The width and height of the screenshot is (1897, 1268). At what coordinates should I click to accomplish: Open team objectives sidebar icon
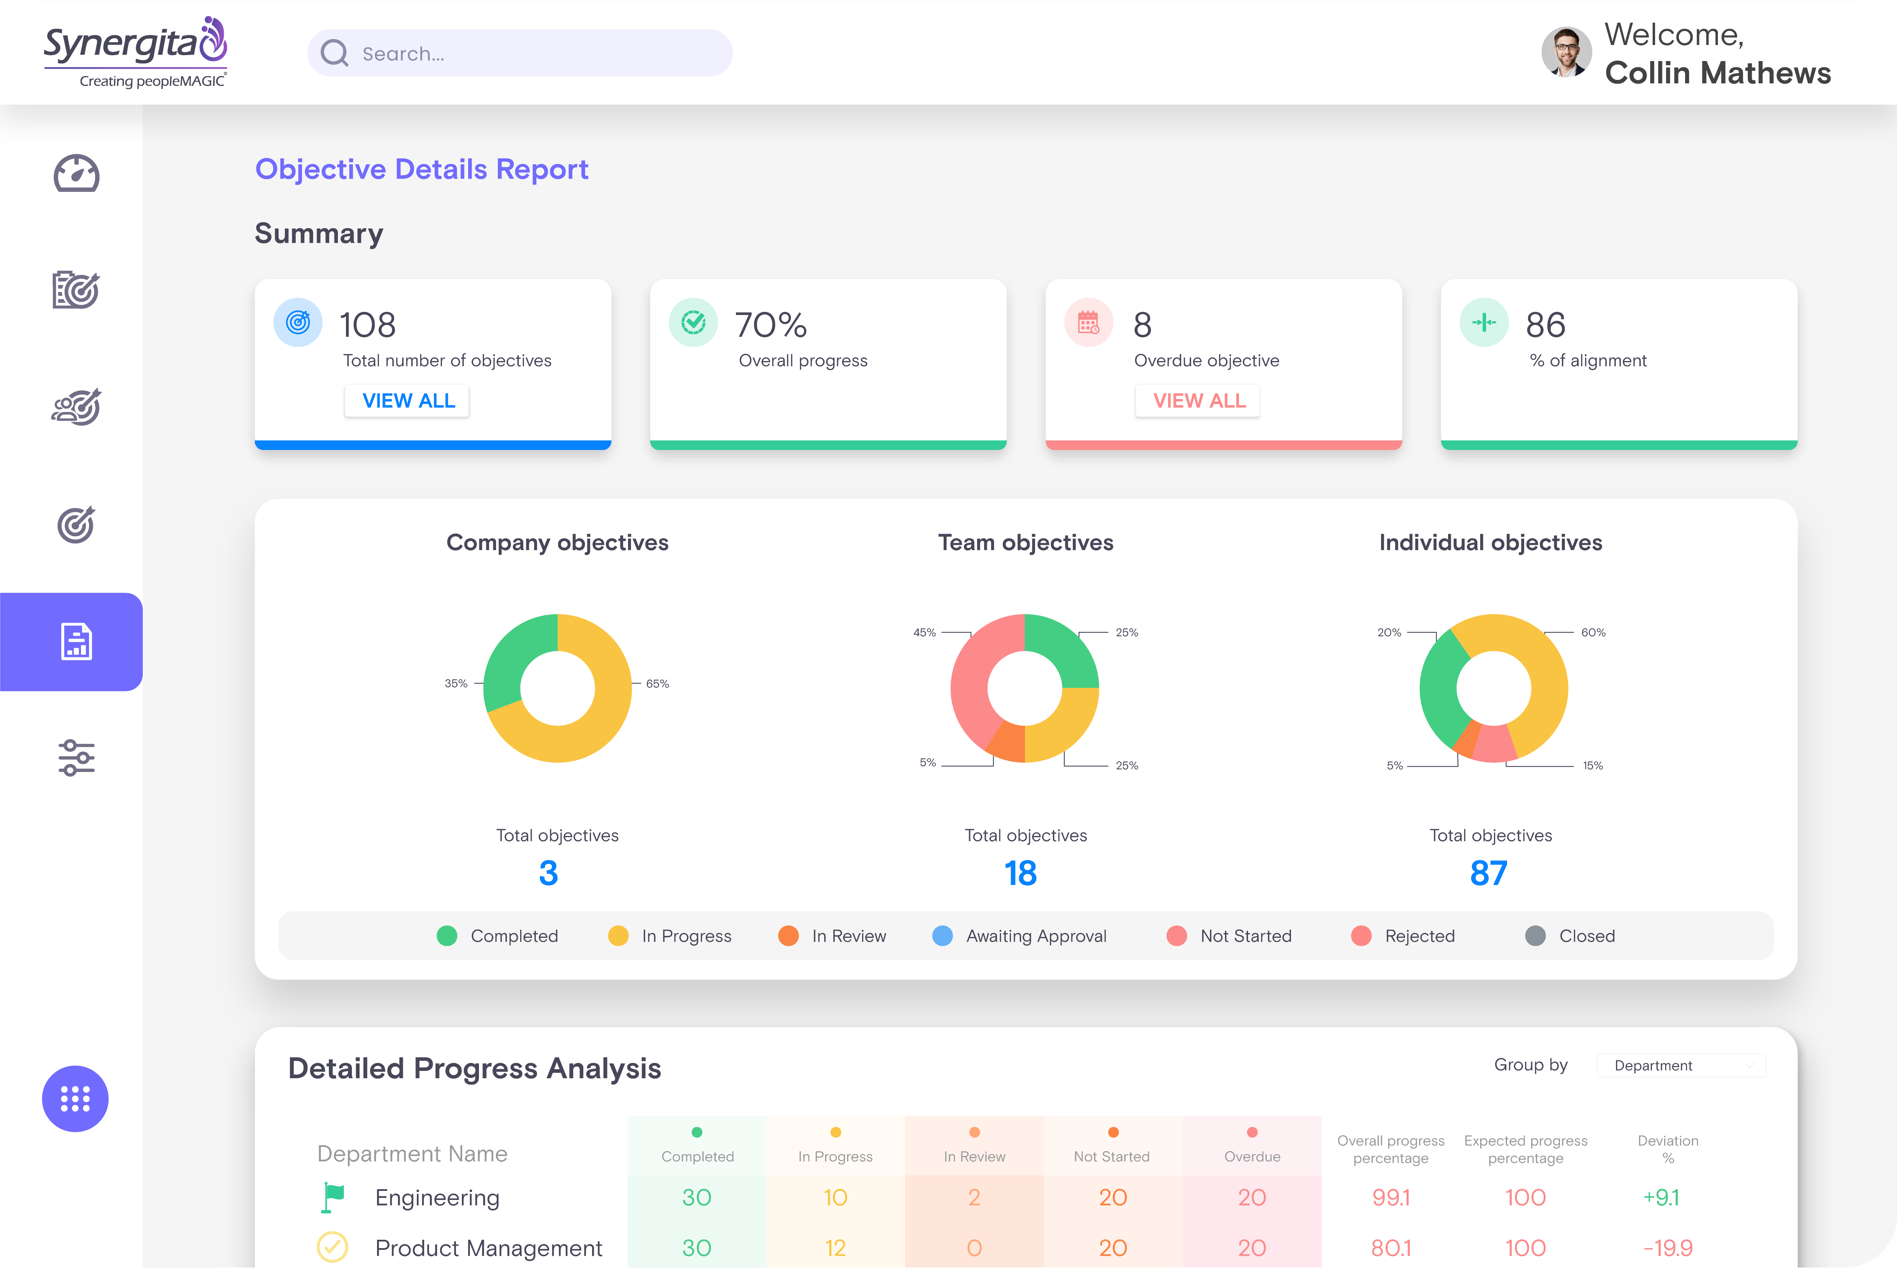(x=76, y=407)
